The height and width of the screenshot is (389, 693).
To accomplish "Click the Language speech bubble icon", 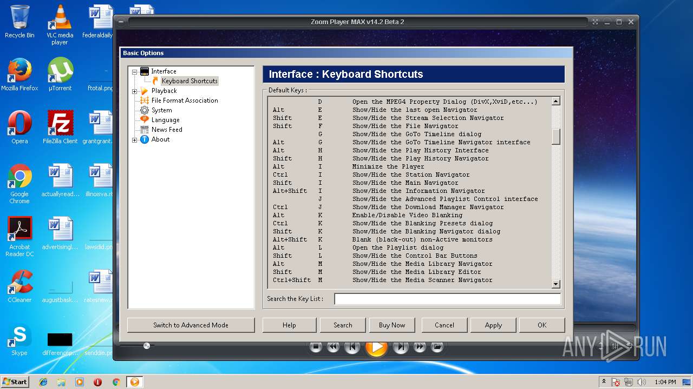I will (144, 120).
